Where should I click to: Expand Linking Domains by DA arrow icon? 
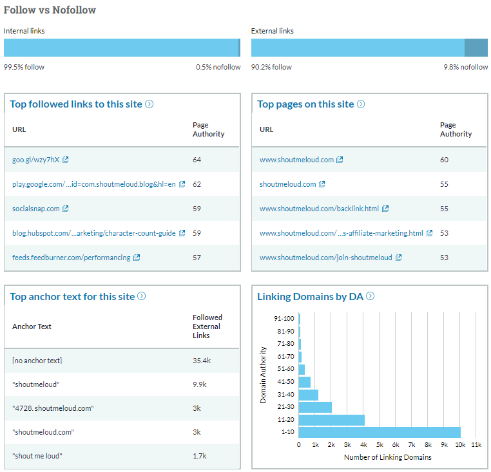[x=371, y=296]
